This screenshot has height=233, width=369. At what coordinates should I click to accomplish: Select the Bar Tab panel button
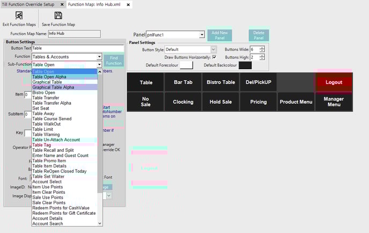point(183,82)
